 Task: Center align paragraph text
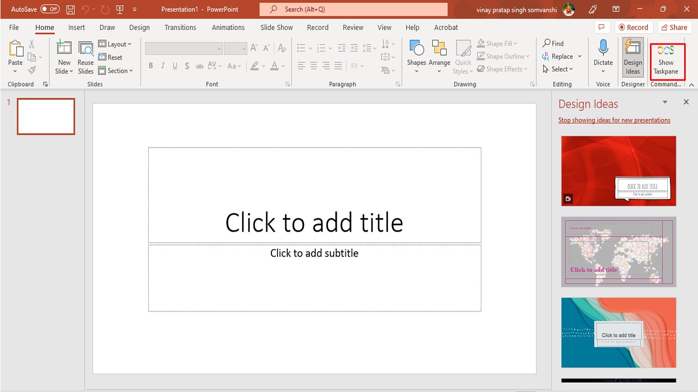(x=313, y=66)
